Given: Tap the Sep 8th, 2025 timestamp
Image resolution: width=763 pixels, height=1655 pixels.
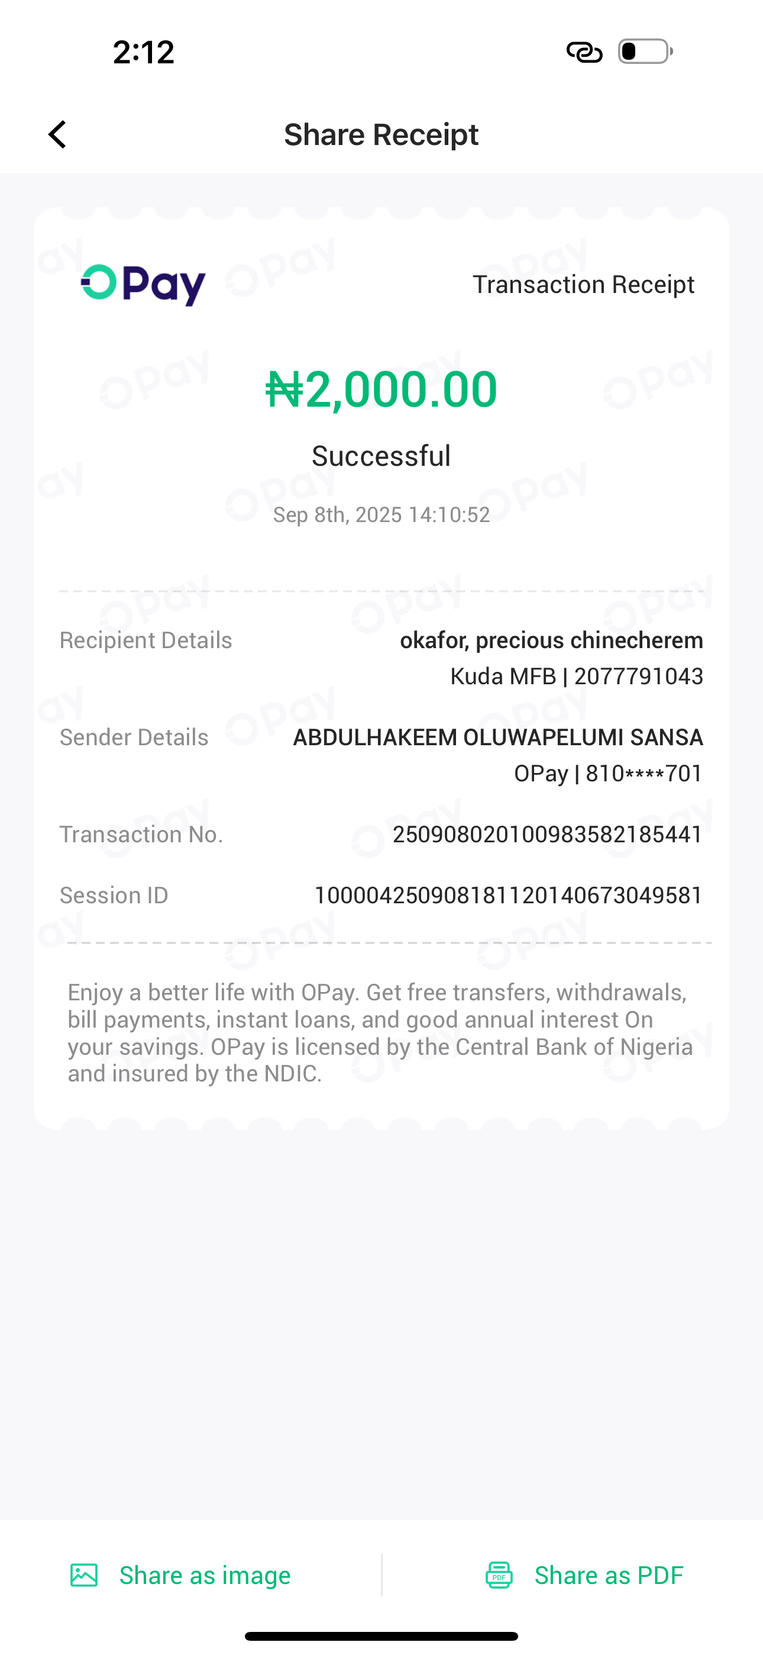Looking at the screenshot, I should [381, 514].
